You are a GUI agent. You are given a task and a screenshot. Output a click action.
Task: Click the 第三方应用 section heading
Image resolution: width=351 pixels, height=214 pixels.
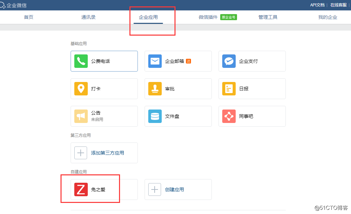click(81, 135)
